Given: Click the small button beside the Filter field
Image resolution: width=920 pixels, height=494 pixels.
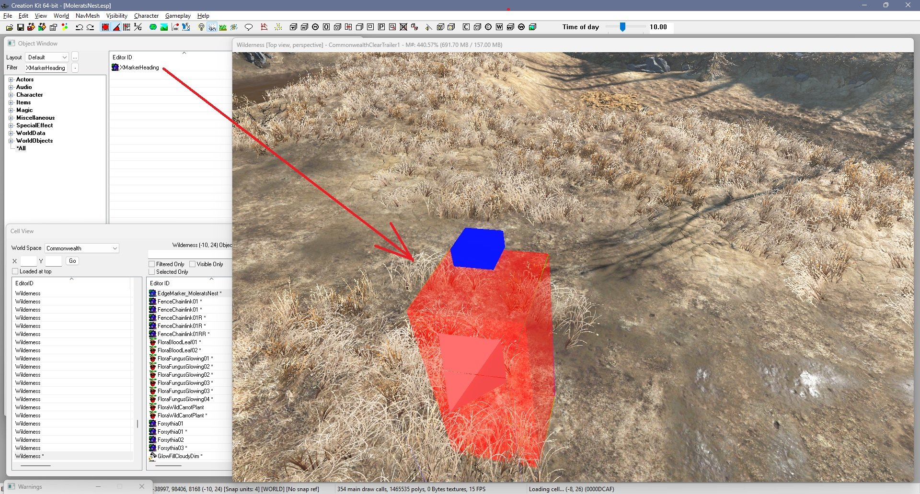Looking at the screenshot, I should (x=75, y=68).
